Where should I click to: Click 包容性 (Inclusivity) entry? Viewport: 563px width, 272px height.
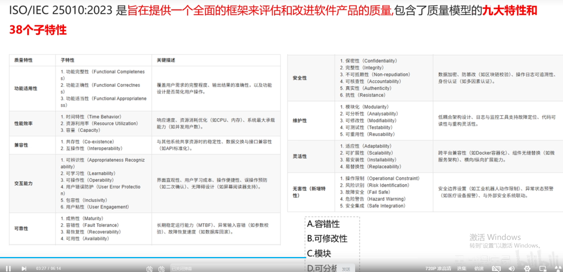84,200
